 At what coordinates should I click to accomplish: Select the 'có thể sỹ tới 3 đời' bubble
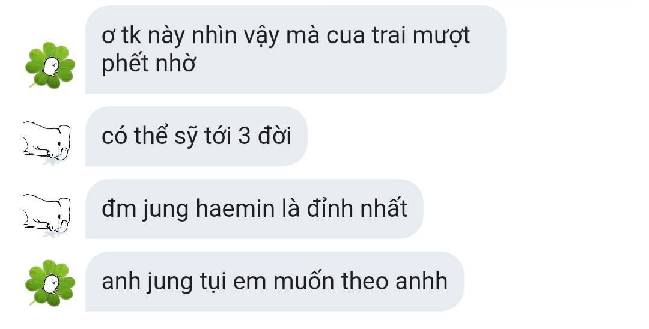pos(196,136)
